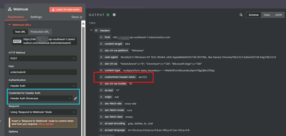Image resolution: width=286 pixels, height=136 pixels.
Task: Click the parameters panel vertical scrollbar
Action: coord(83,69)
